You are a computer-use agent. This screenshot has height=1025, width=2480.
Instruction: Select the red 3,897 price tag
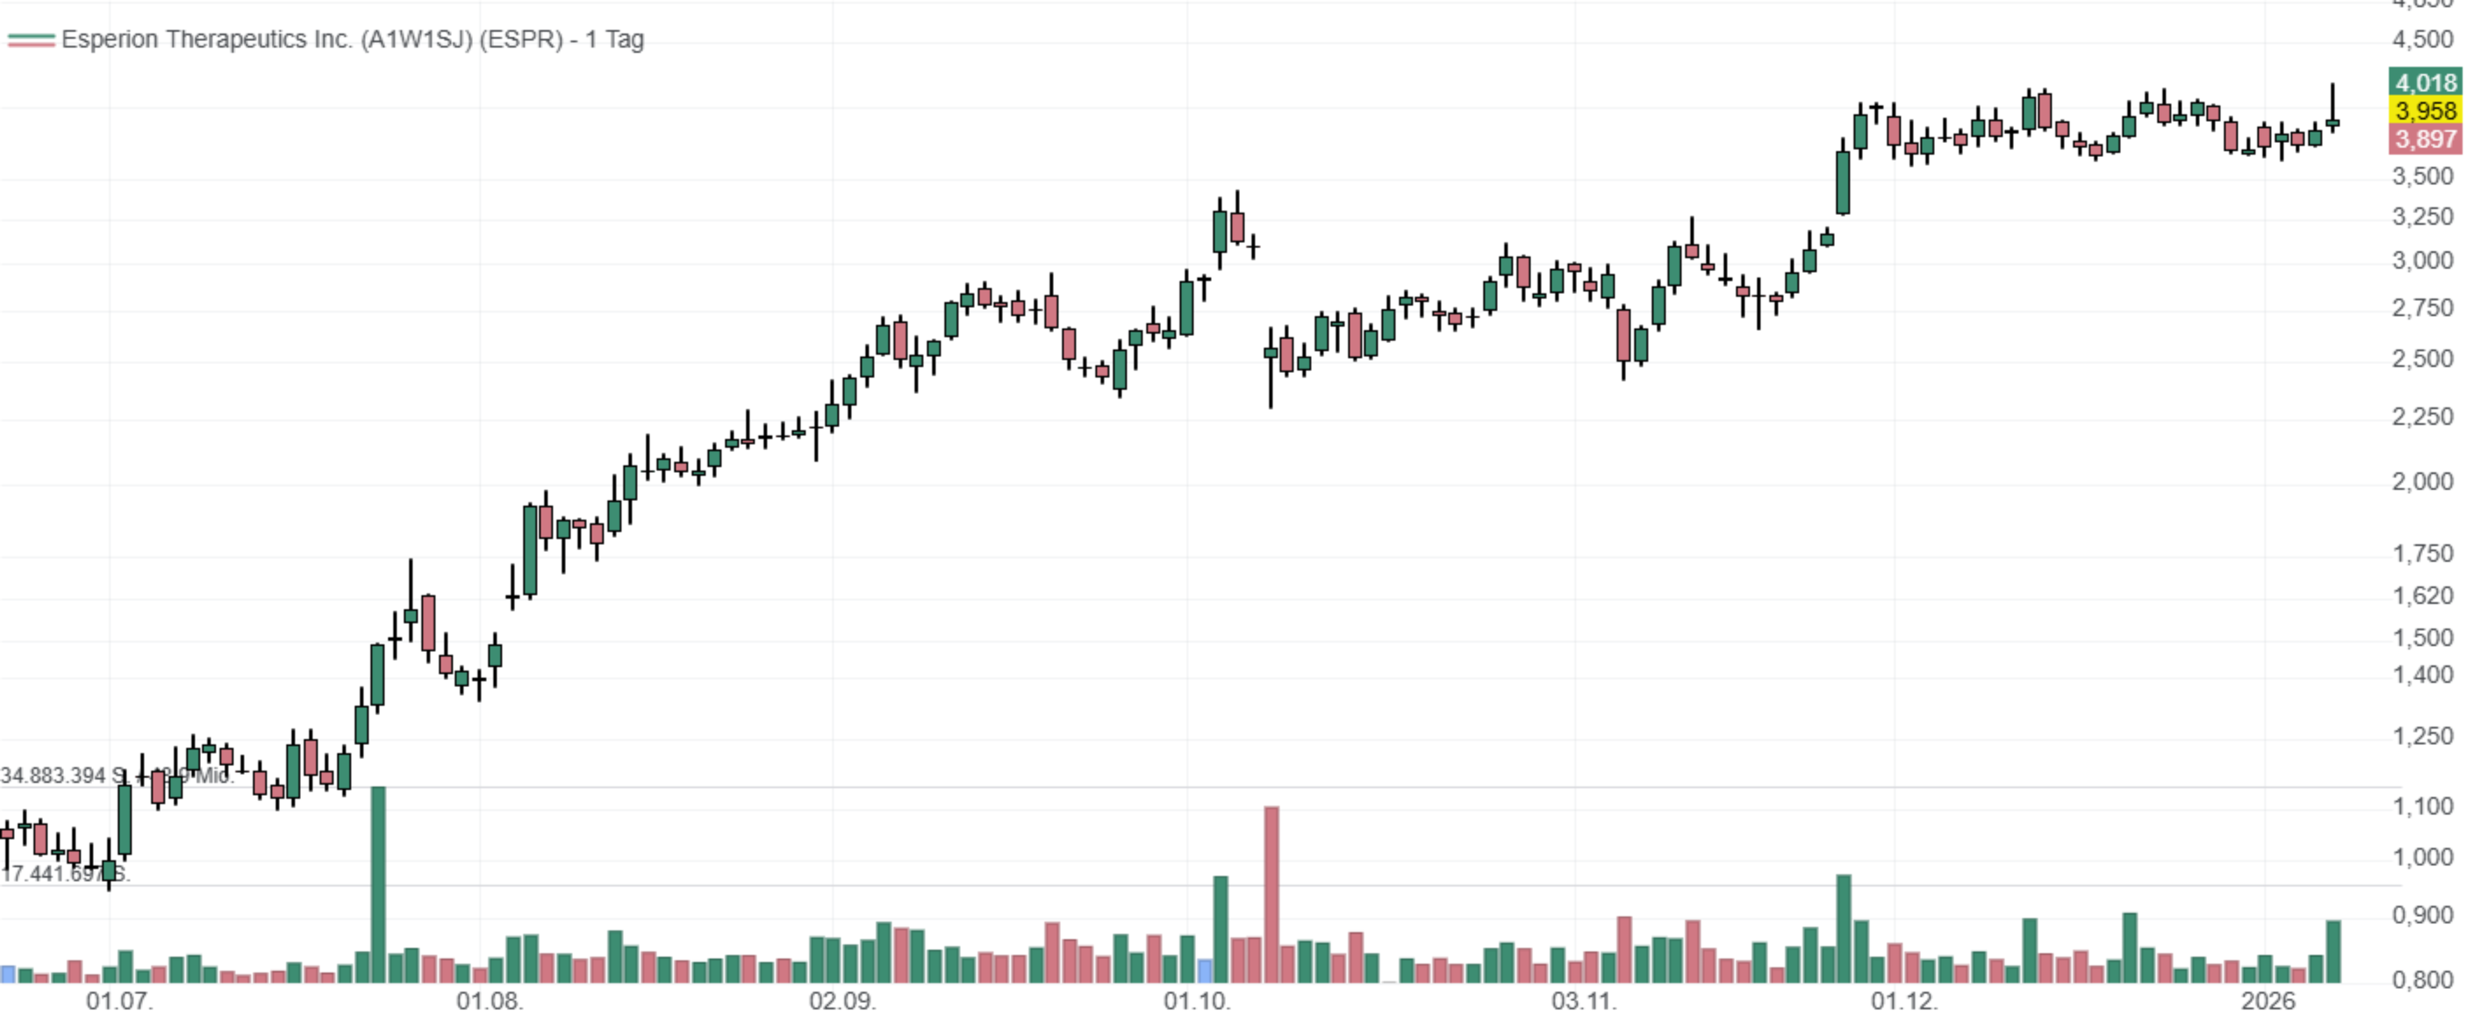[x=2424, y=140]
